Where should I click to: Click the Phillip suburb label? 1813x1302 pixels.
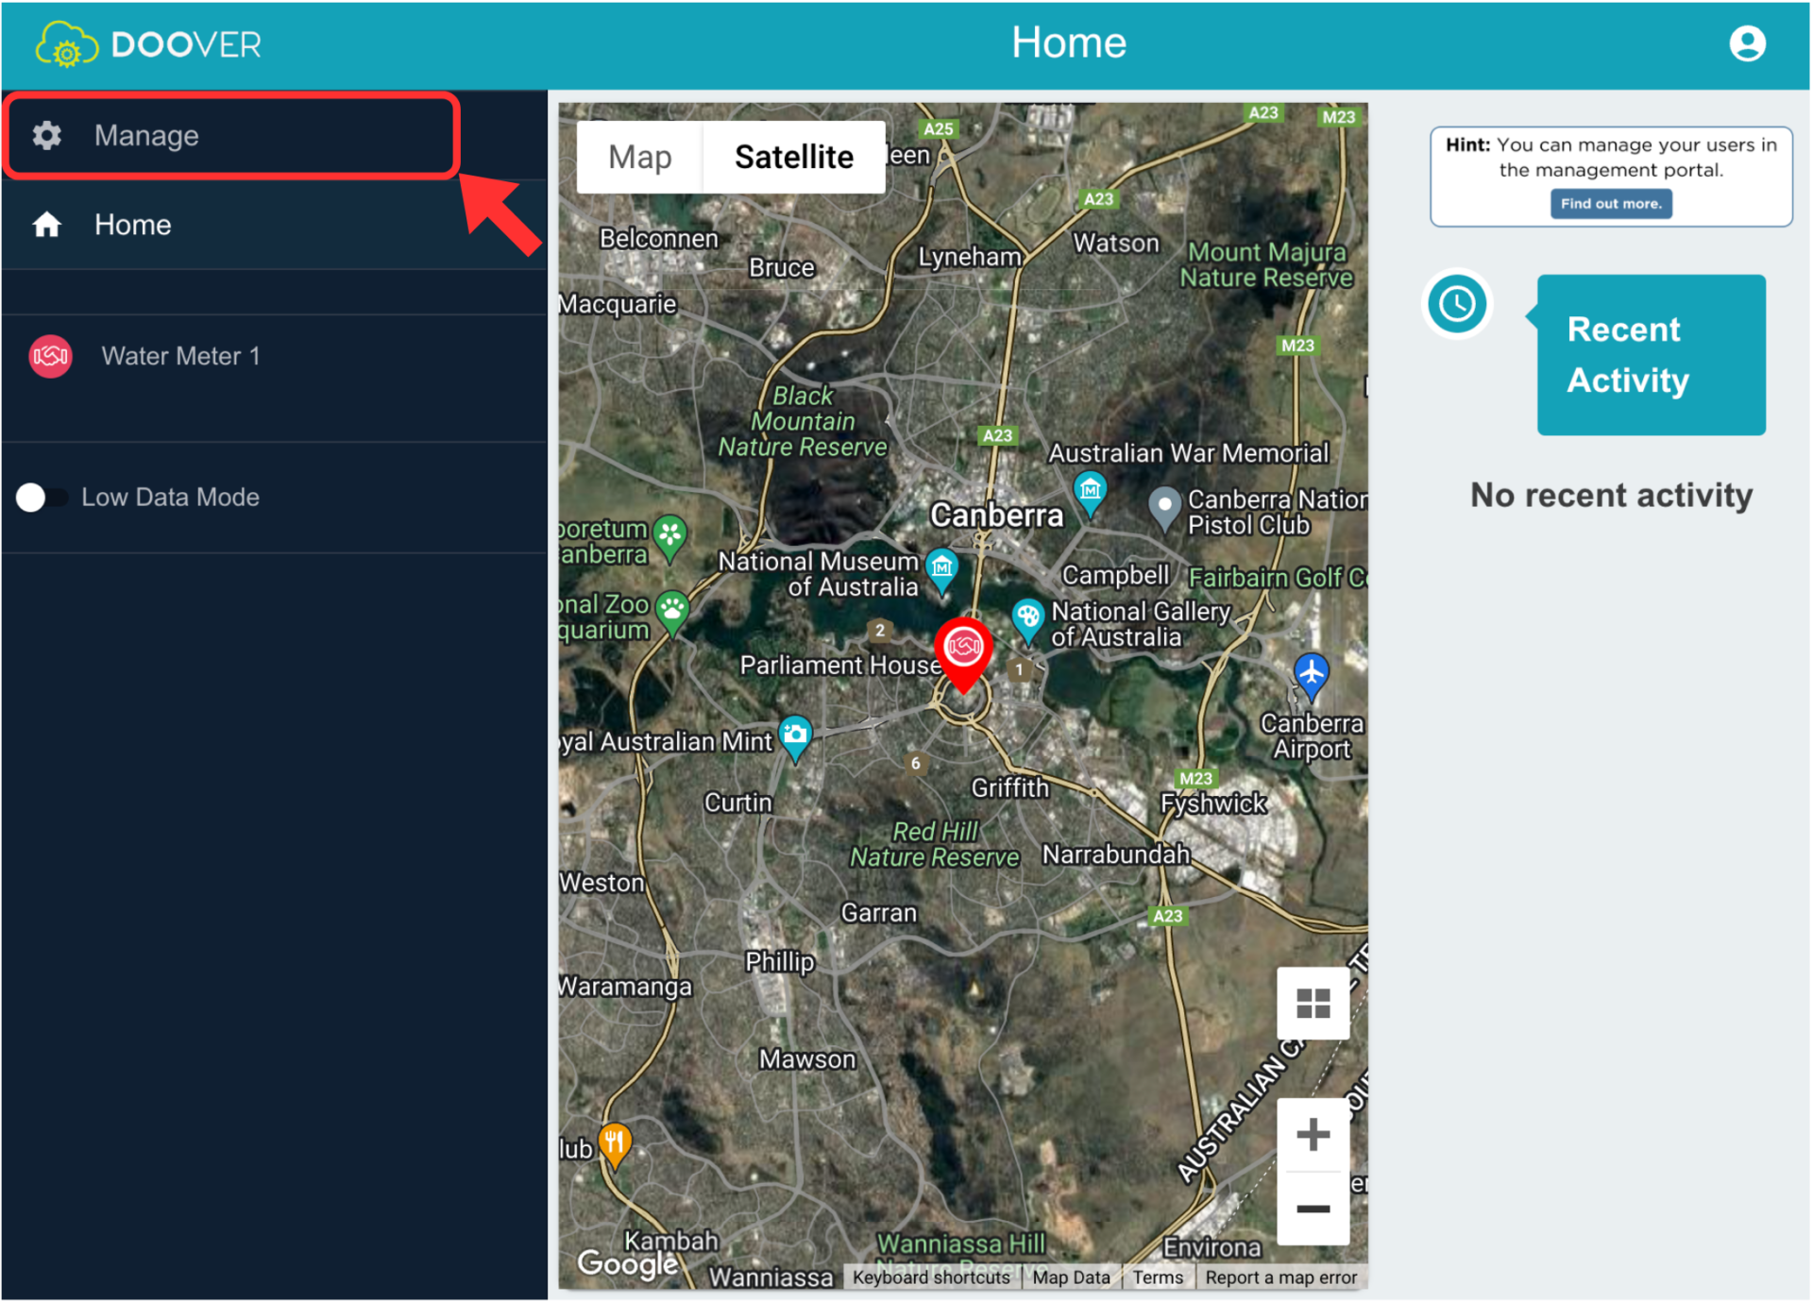coord(779,962)
